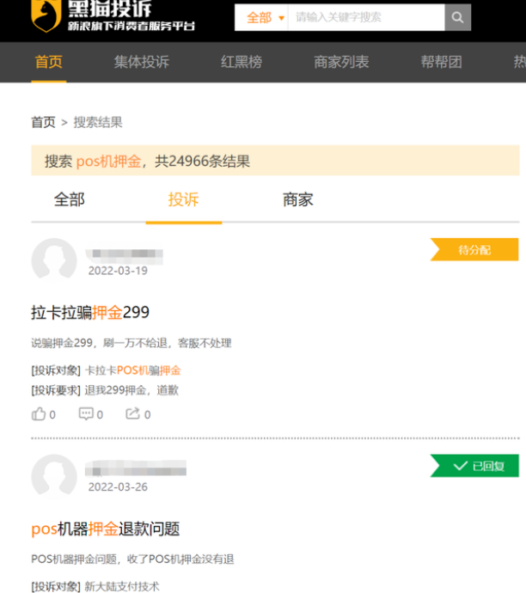The width and height of the screenshot is (526, 593).
Task: Click the POS机器押金问题 description text
Action: [x=132, y=559]
